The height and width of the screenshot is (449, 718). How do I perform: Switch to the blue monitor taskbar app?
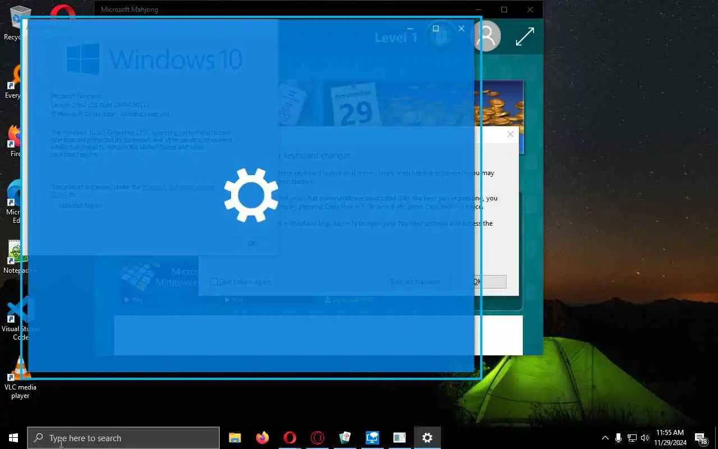point(372,438)
